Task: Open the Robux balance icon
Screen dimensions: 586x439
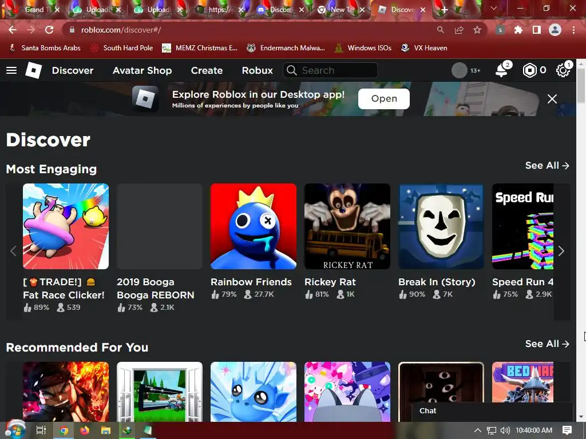Action: coord(529,70)
